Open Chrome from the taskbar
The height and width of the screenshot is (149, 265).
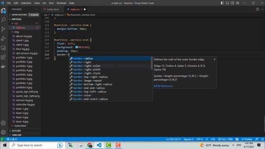(90, 145)
